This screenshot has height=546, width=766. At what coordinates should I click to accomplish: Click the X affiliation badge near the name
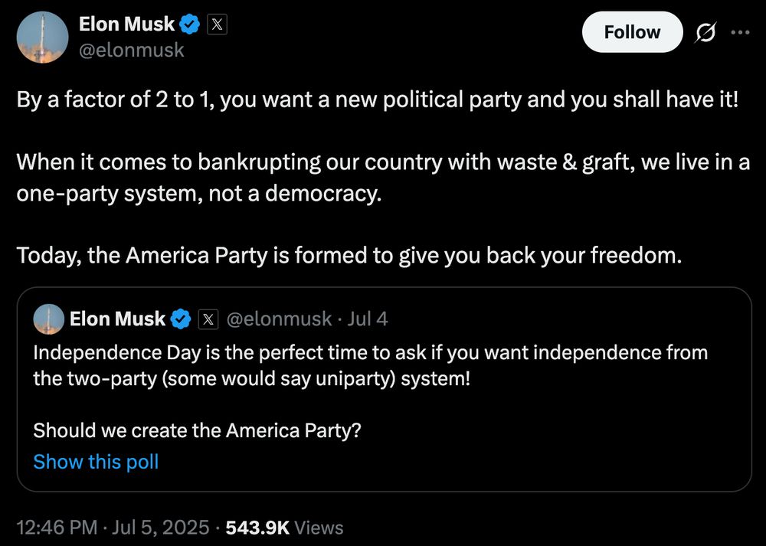click(x=217, y=24)
